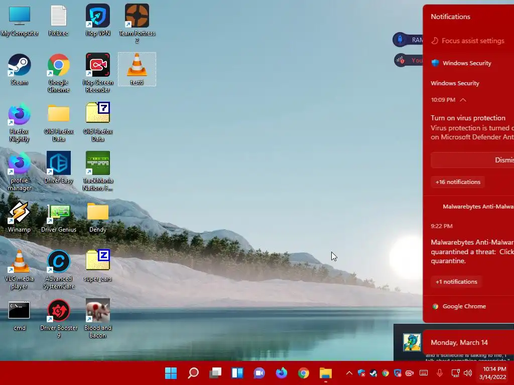Collapse the 10:09 PM notification chevron
Viewport: 514px width, 385px height.
[463, 100]
